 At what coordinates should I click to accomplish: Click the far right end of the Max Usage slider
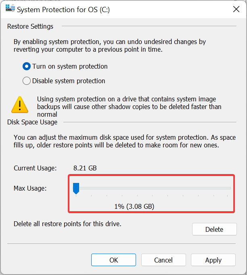(x=230, y=188)
